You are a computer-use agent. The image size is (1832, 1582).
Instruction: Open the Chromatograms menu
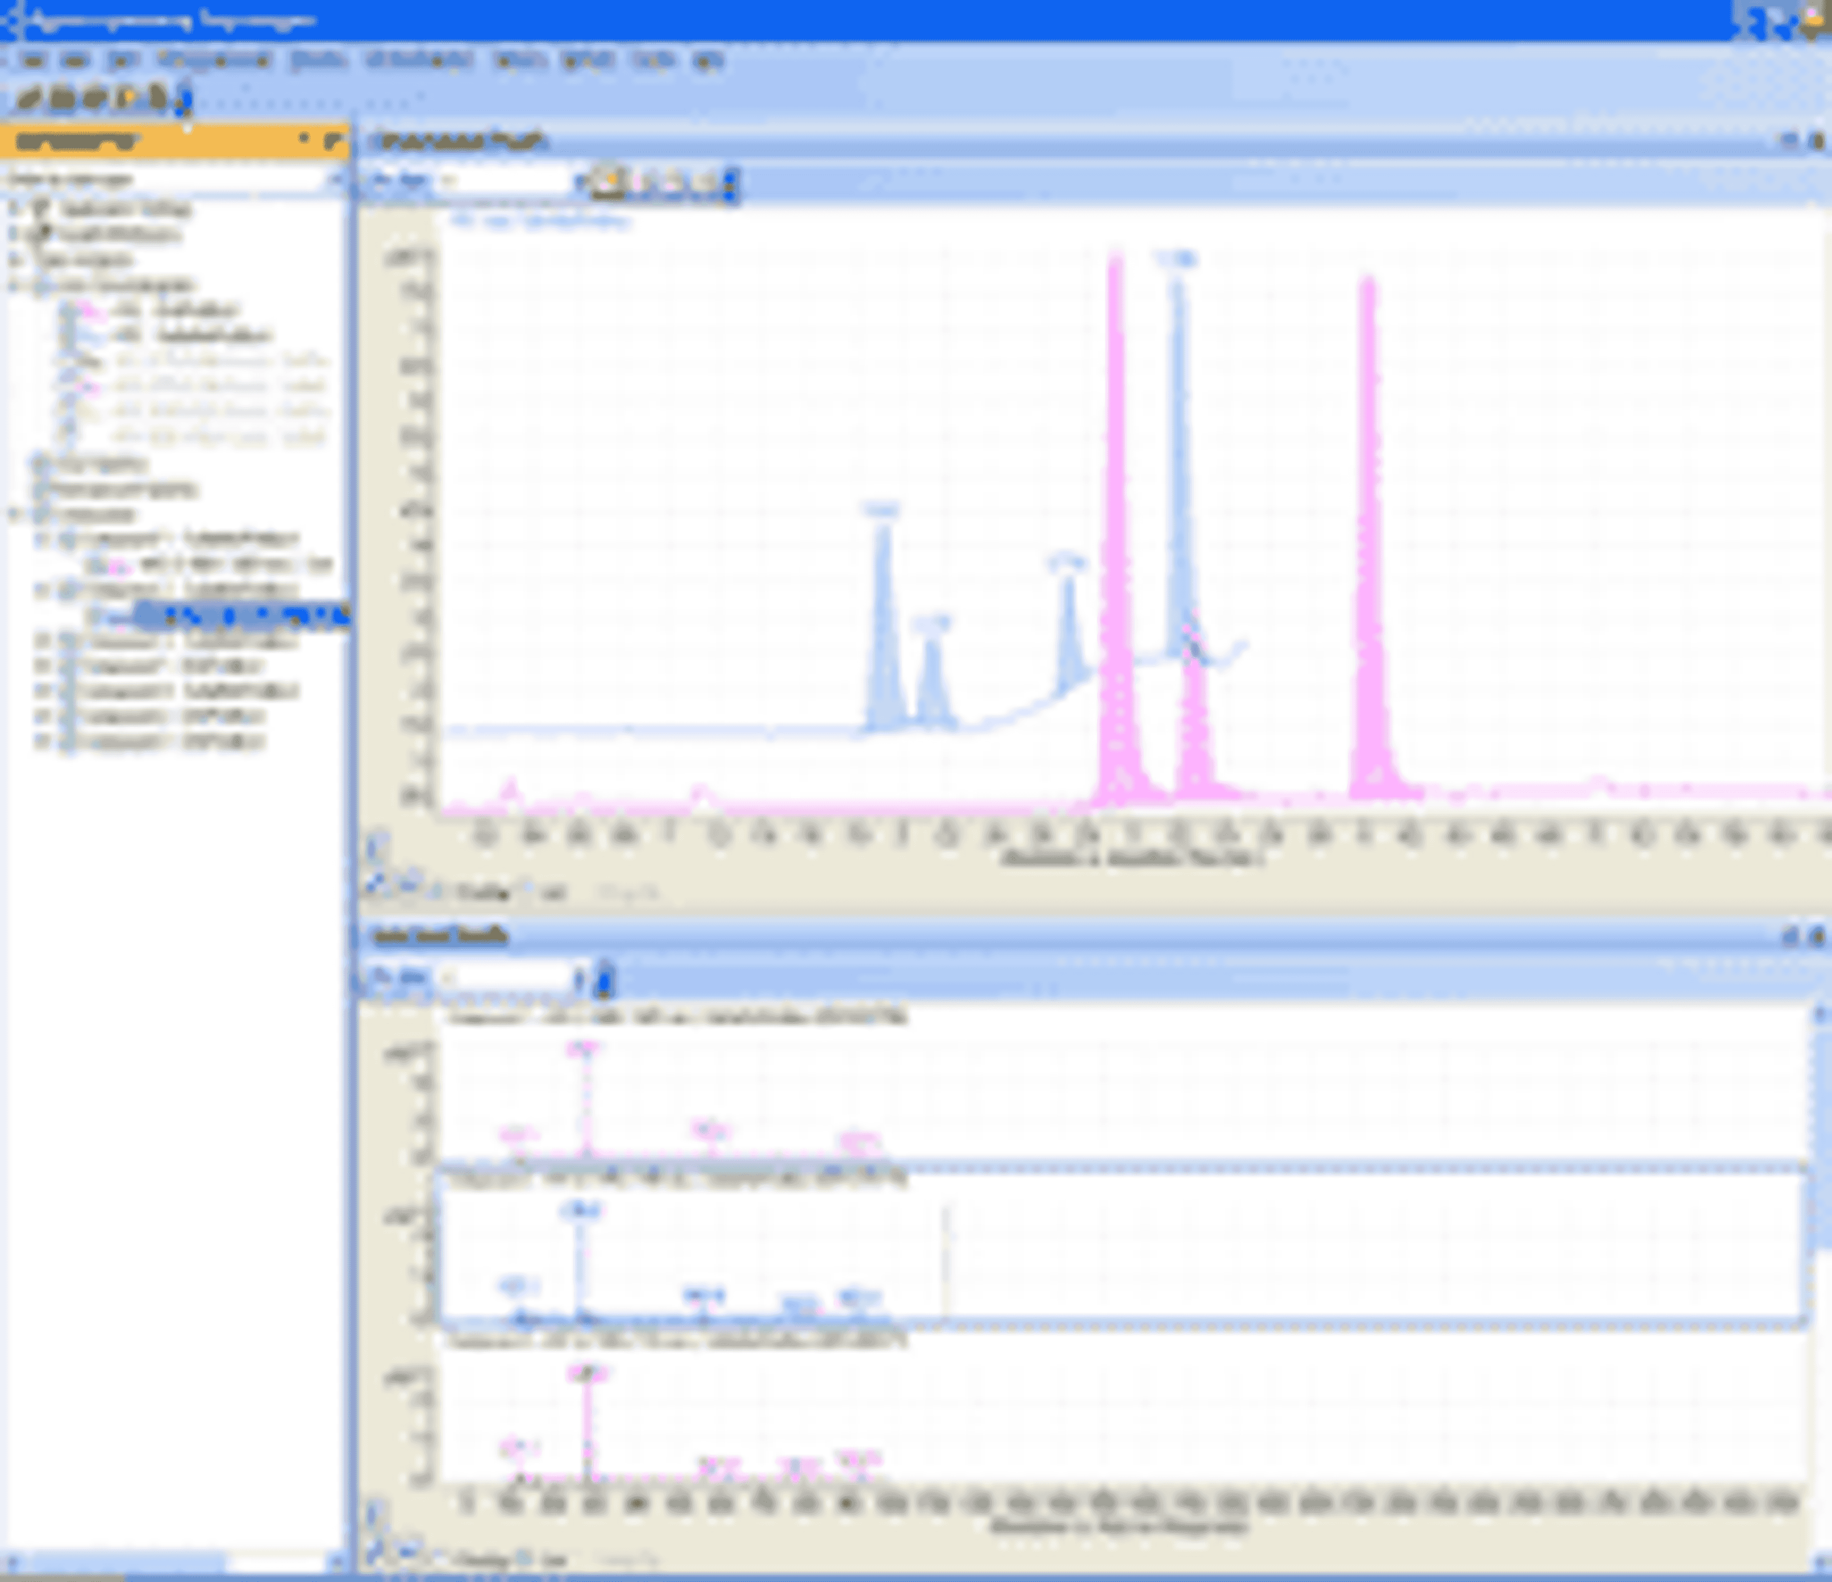point(214,59)
